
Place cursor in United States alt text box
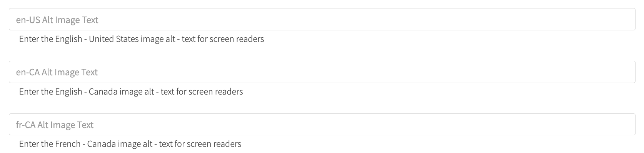[322, 19]
